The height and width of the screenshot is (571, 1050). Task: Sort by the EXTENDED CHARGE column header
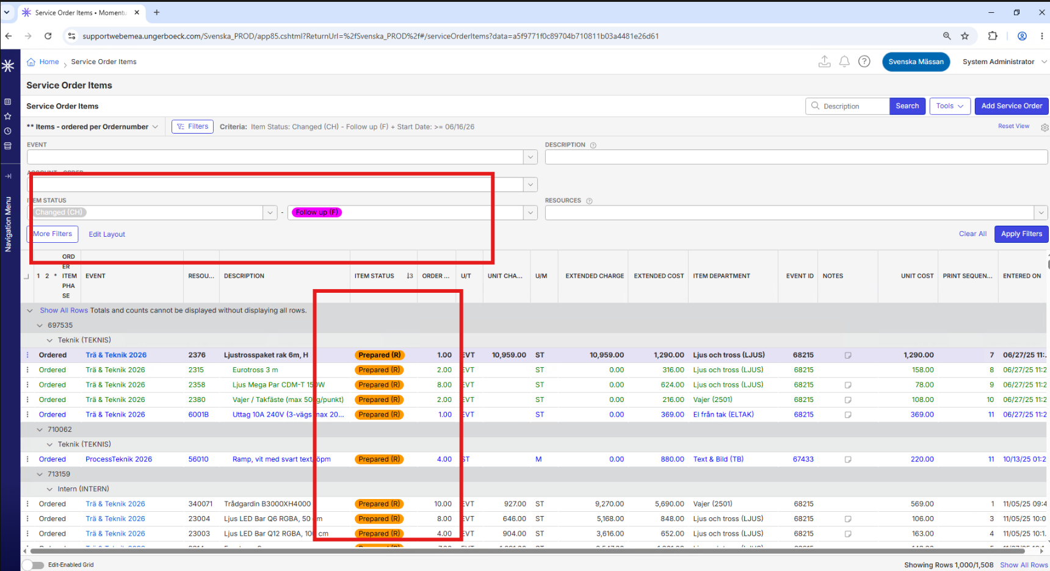[595, 276]
